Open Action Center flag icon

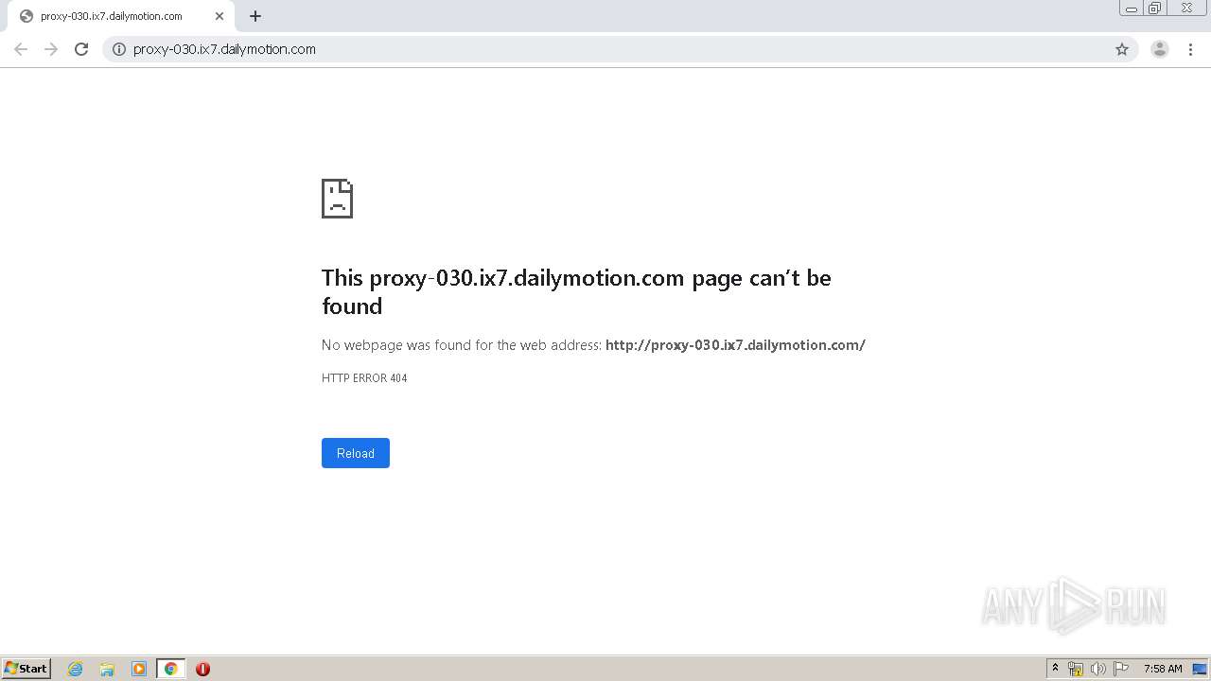(x=1121, y=669)
